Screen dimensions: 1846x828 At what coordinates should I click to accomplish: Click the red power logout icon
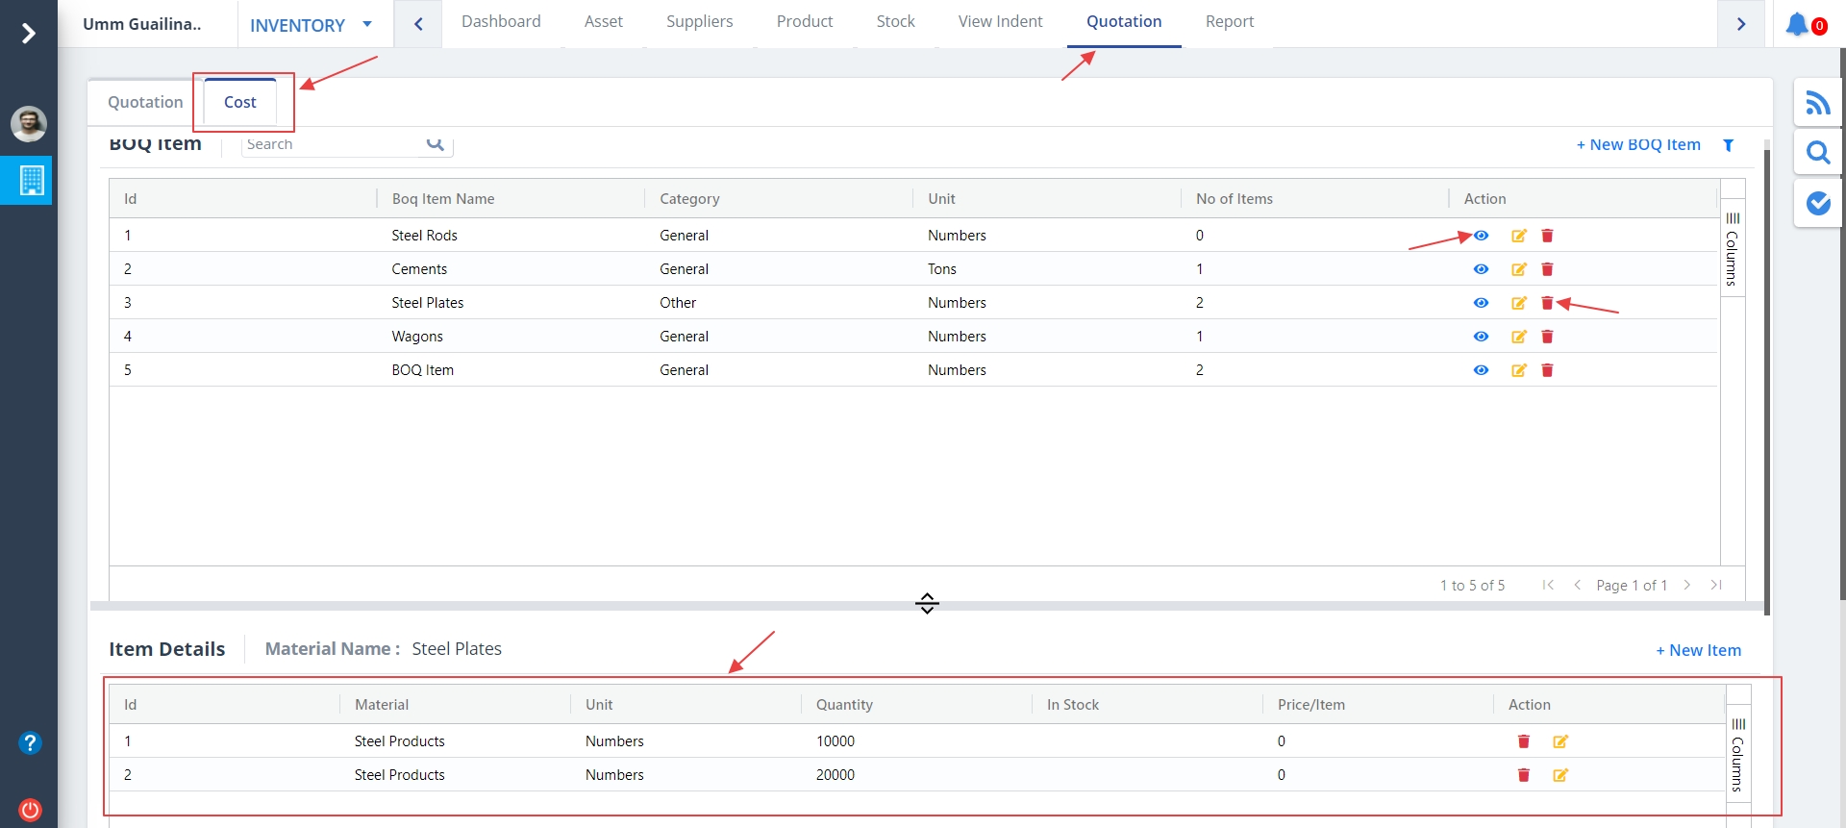click(30, 810)
